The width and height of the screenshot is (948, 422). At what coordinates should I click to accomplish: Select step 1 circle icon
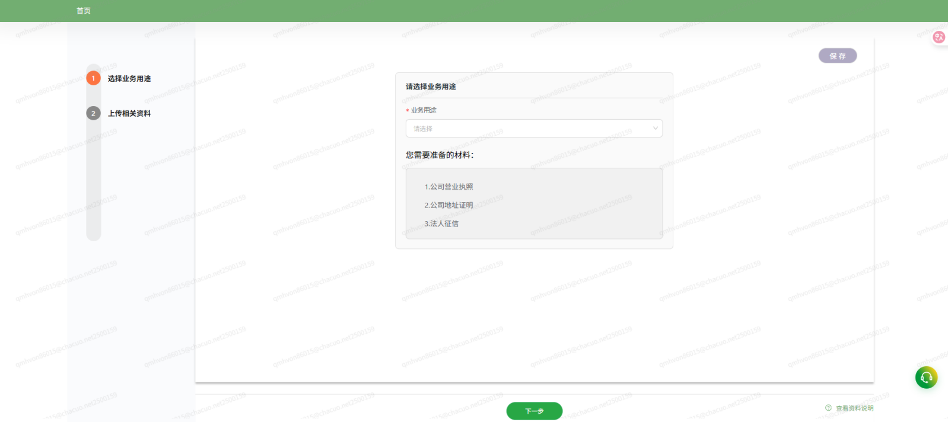93,78
